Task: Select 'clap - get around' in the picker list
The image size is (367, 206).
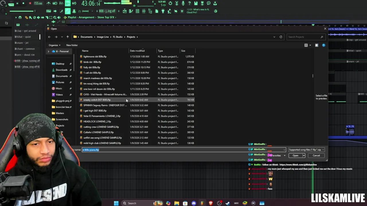Action: pyautogui.click(x=26, y=31)
